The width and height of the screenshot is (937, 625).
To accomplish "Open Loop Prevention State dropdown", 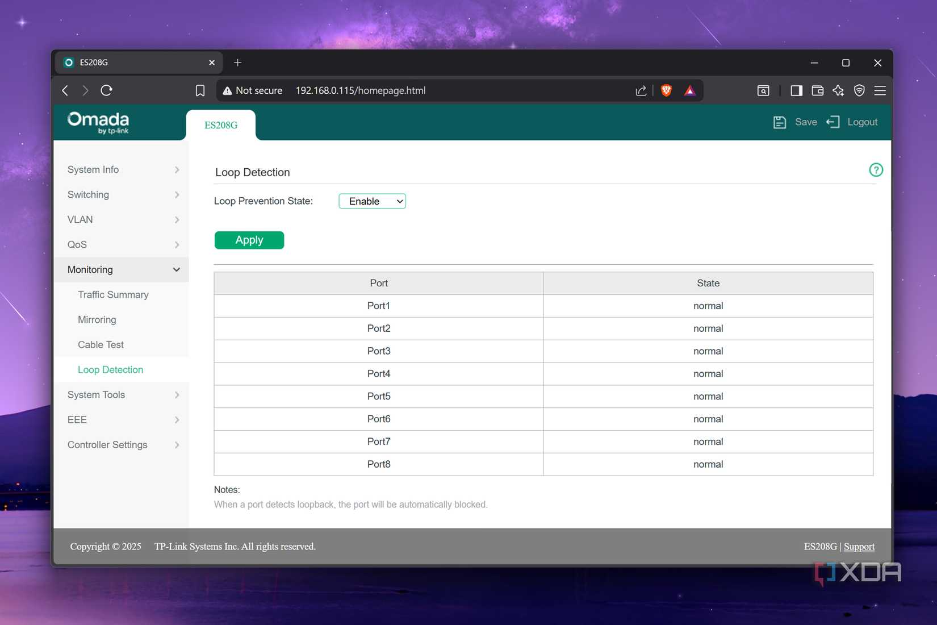I will click(372, 201).
